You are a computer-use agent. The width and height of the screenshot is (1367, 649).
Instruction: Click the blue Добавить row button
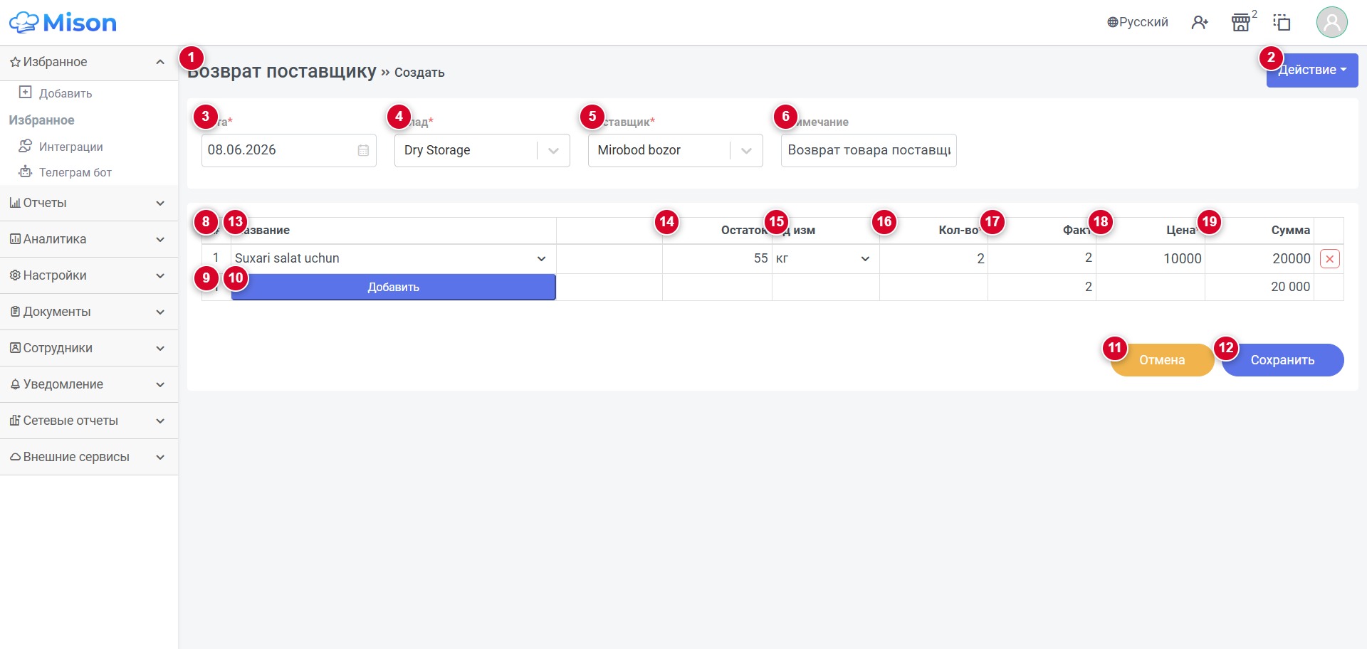[393, 287]
